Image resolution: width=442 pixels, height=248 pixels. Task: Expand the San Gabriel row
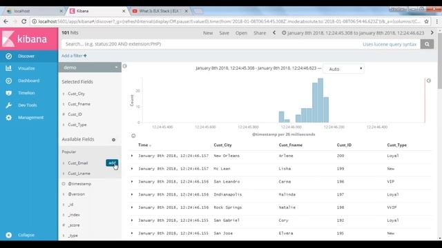[132, 220]
